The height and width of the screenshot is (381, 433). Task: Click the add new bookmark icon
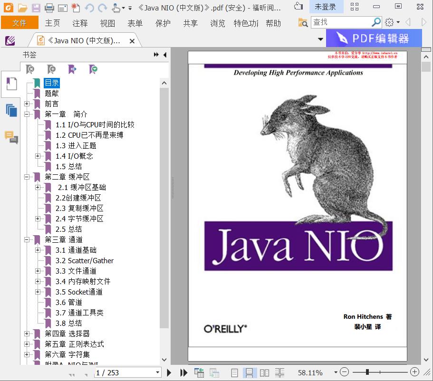(x=51, y=69)
